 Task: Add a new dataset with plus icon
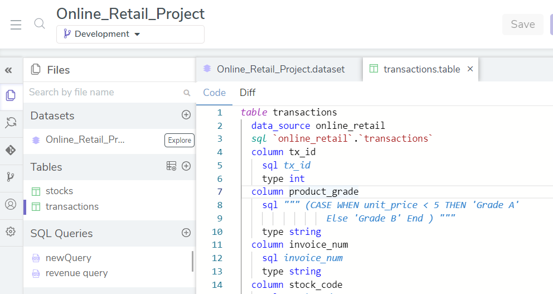[186, 115]
